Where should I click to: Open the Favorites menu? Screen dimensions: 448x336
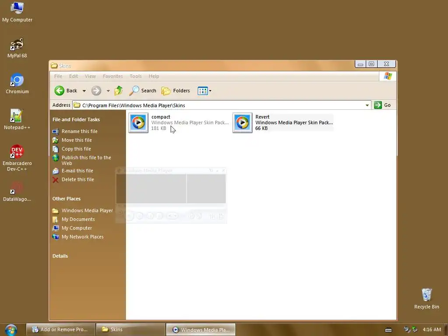tap(112, 76)
